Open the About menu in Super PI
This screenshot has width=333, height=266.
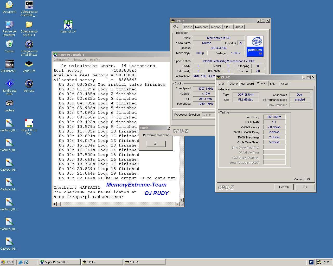click(x=80, y=60)
